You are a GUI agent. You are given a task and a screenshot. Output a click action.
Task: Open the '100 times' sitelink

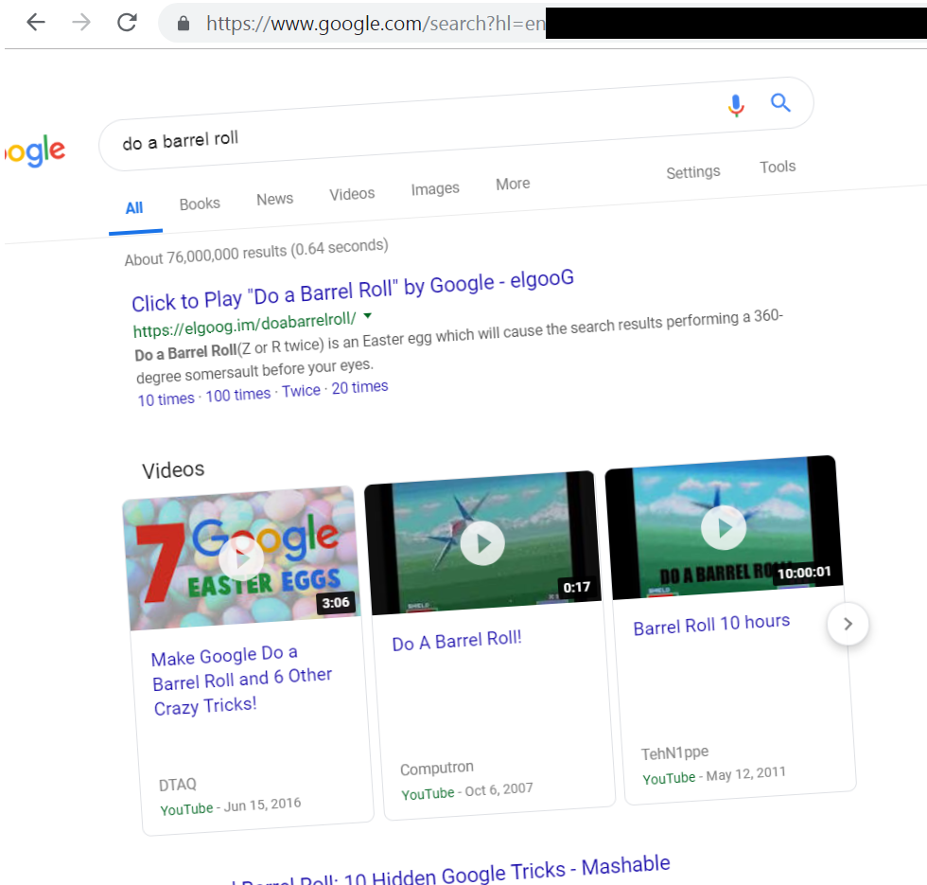coord(238,395)
